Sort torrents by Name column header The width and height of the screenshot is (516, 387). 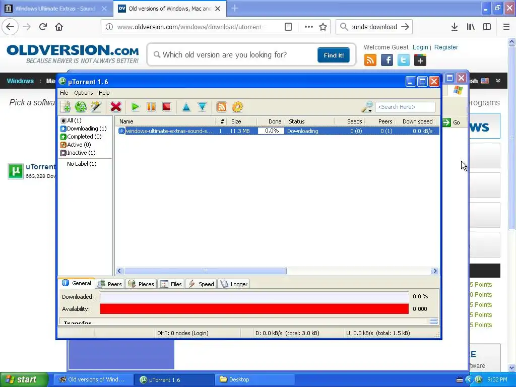click(x=165, y=121)
